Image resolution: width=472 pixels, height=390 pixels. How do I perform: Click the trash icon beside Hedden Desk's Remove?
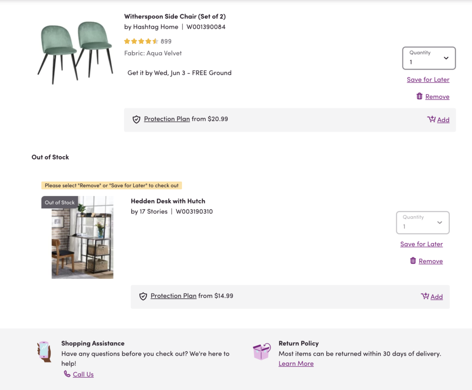click(413, 261)
